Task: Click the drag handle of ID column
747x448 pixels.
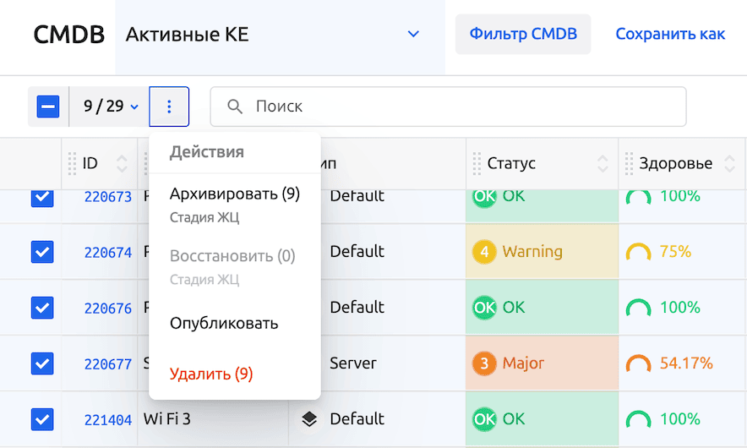Action: pos(72,163)
